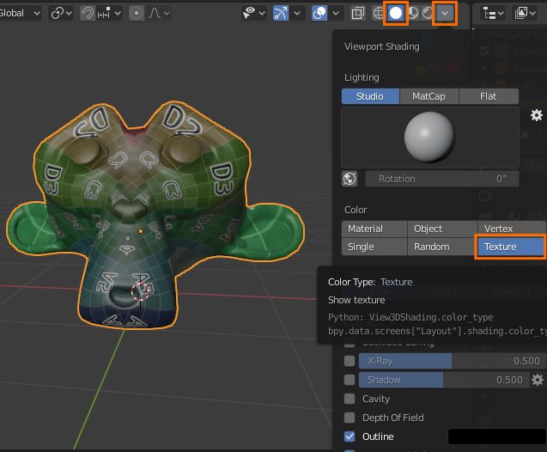Viewport: 547px width, 452px height.
Task: Open shadow settings gear icon
Action: pos(538,380)
